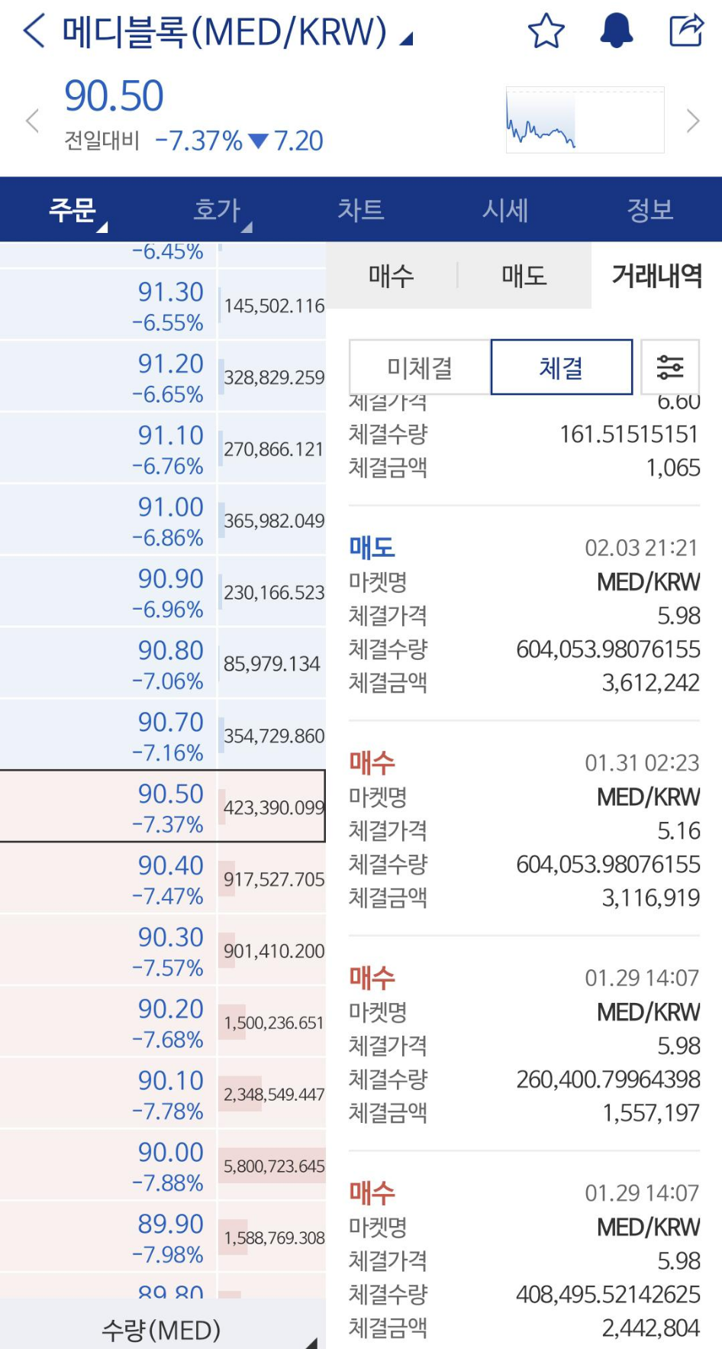
Task: Select the 매수 order tab
Action: 392,276
